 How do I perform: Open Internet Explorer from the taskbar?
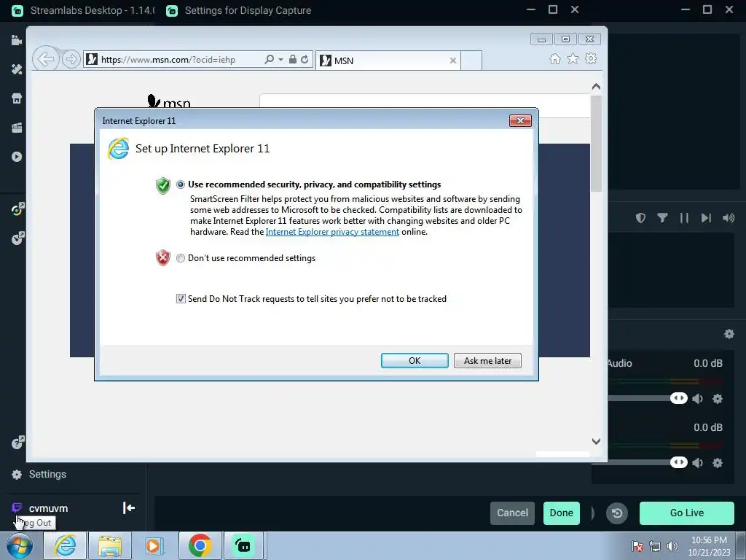point(65,545)
